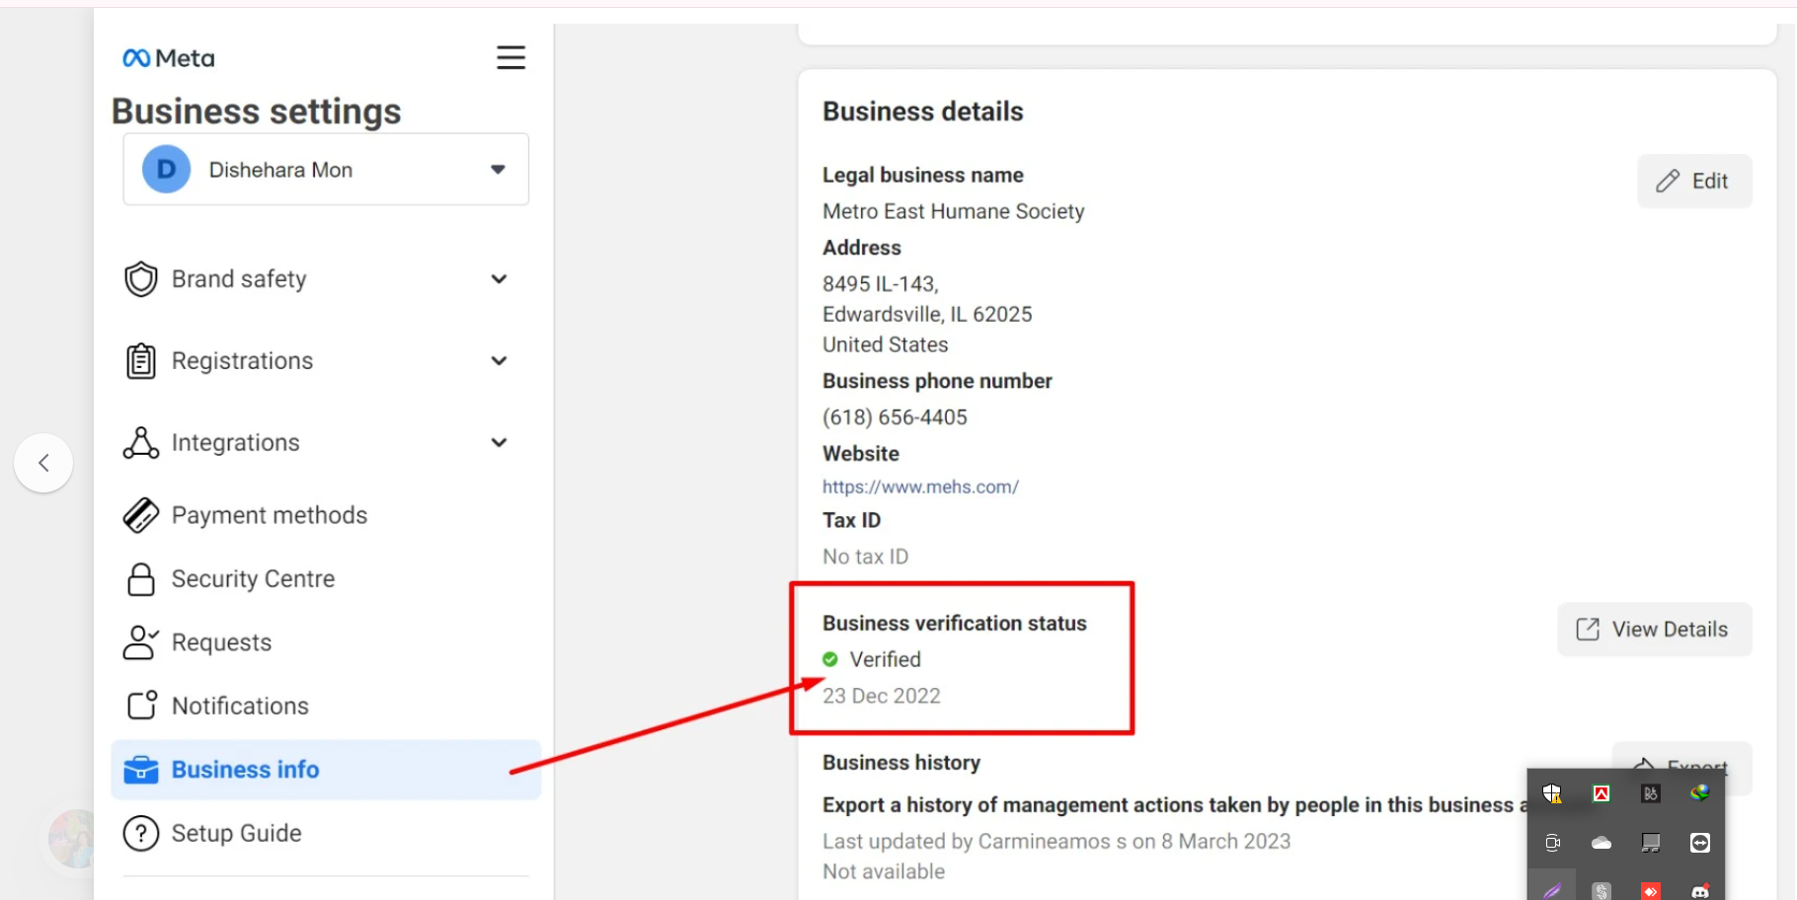
Task: Click View Details for verification status
Action: 1655,630
